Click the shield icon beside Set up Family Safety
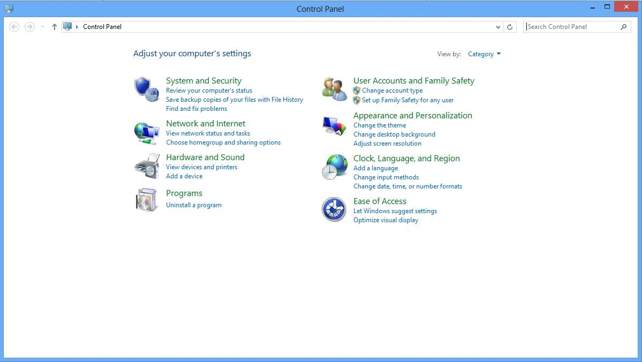 click(x=357, y=100)
